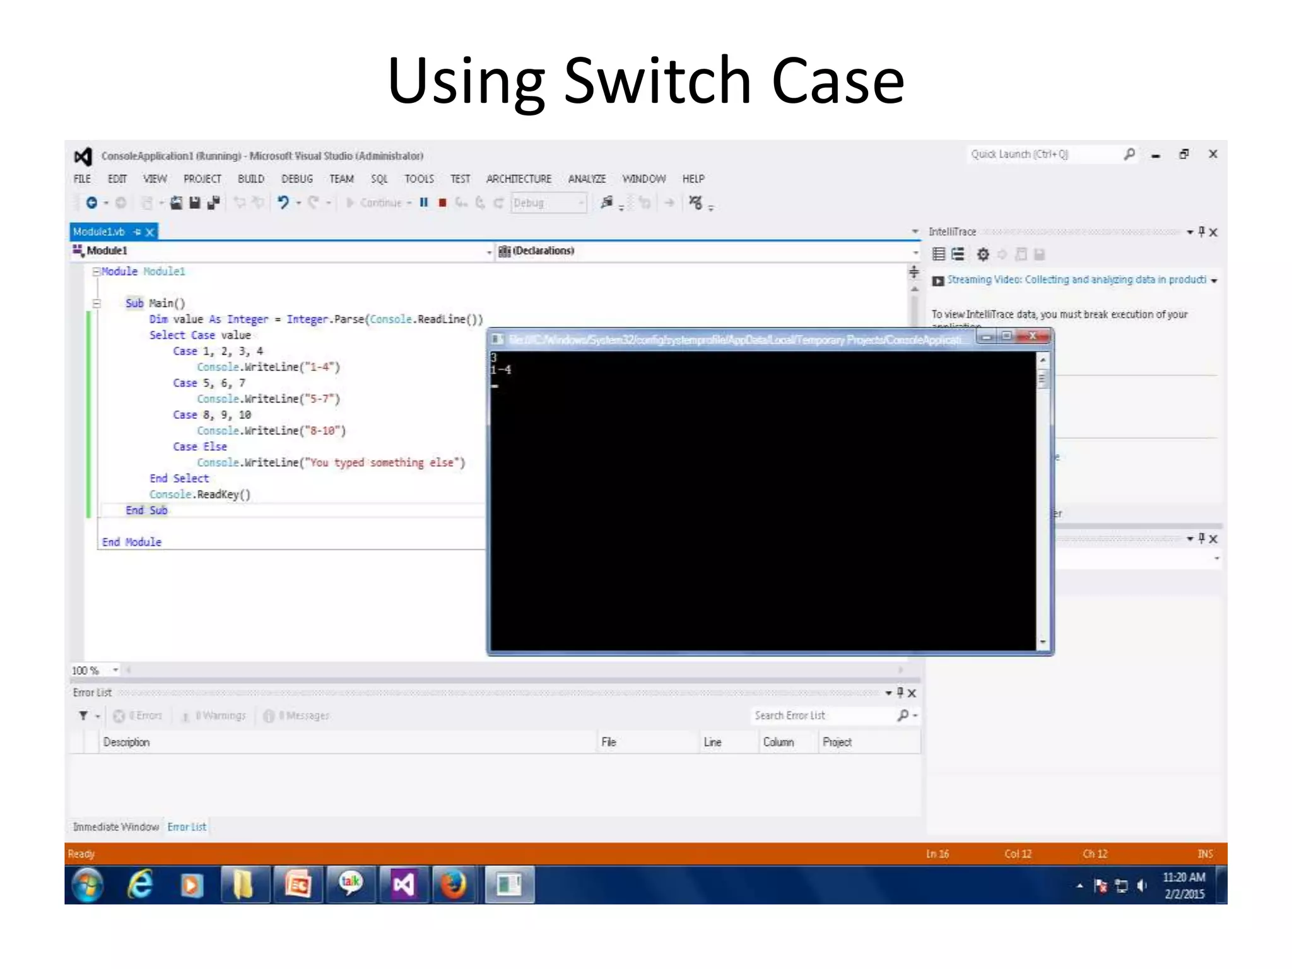Open Firefox from the taskbar
This screenshot has height=969, width=1292.
(453, 884)
